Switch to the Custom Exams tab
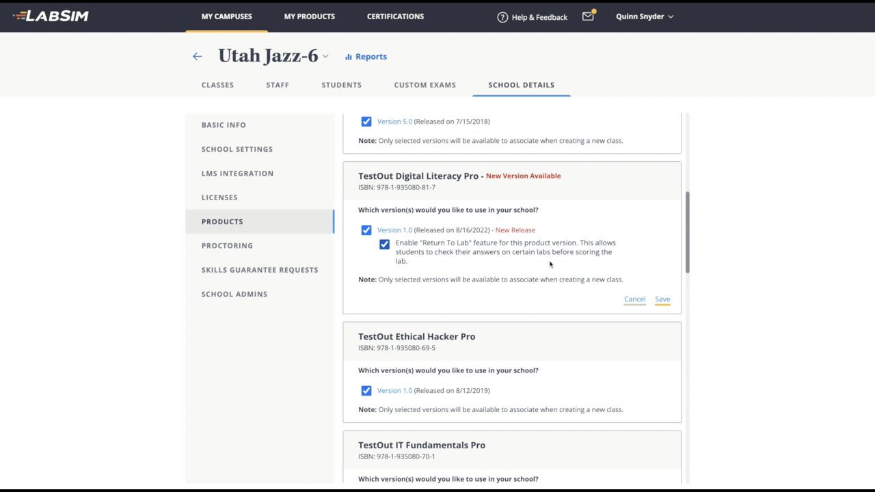 425,85
